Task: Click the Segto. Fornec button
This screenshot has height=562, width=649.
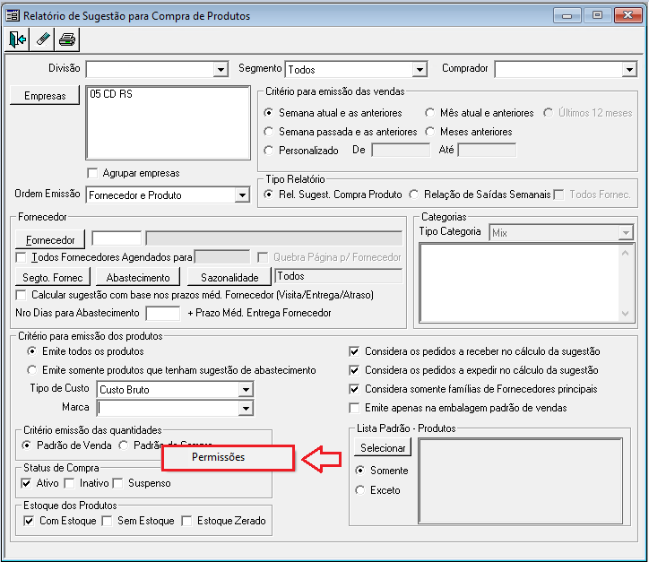Action: point(53,277)
